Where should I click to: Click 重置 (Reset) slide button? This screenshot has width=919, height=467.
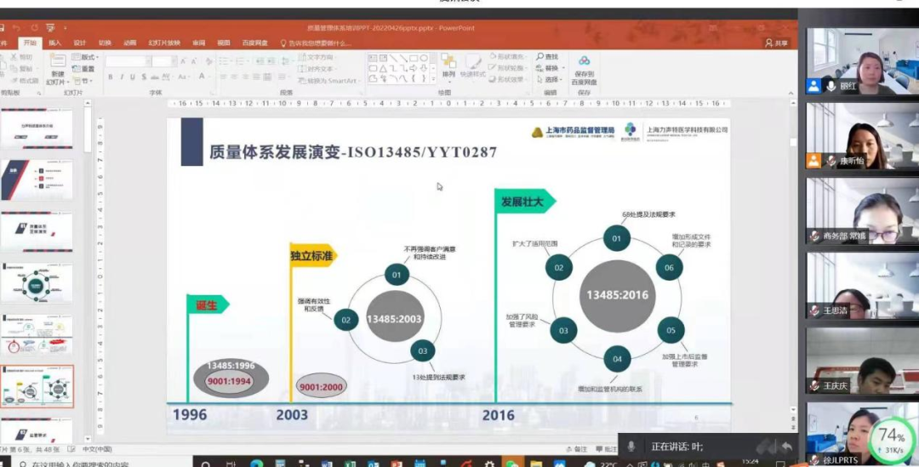87,69
